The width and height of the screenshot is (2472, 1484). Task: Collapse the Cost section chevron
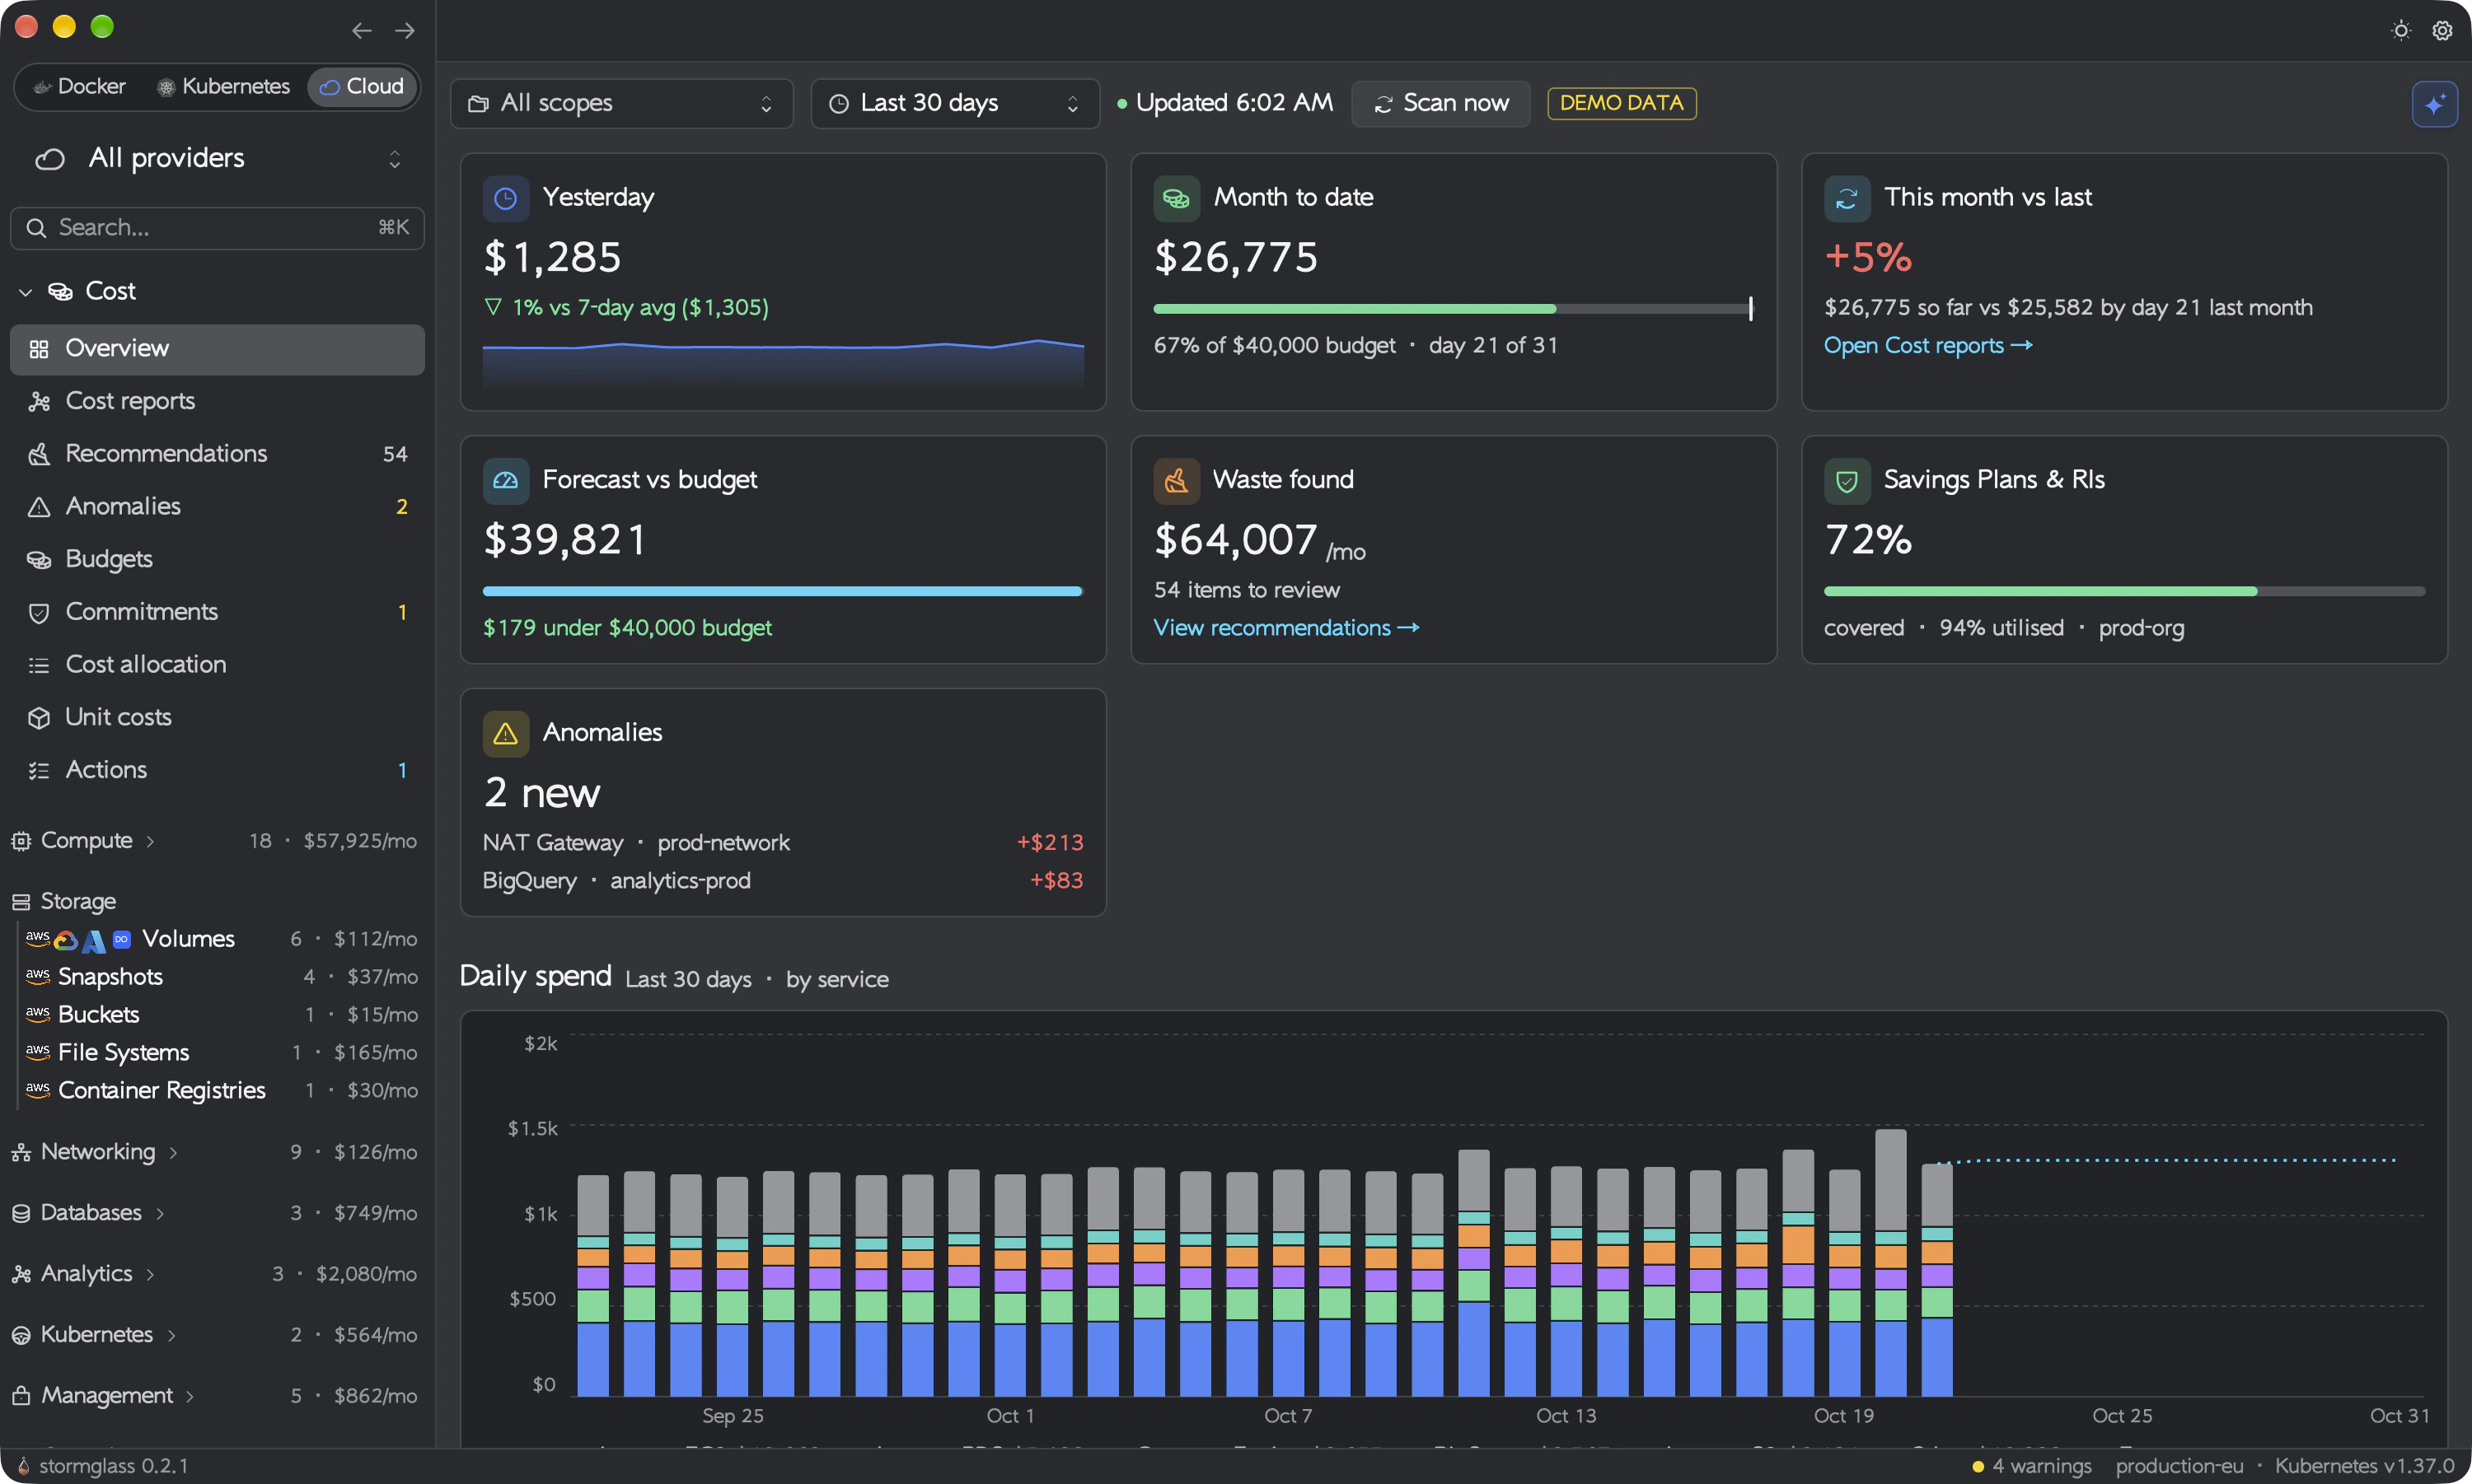(x=26, y=292)
